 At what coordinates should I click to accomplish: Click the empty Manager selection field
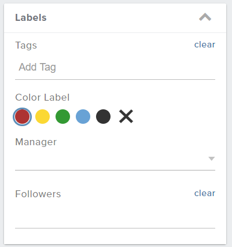point(115,159)
